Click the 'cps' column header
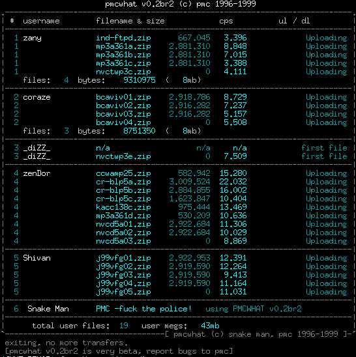The width and height of the screenshot is (356, 357). pos(226,21)
